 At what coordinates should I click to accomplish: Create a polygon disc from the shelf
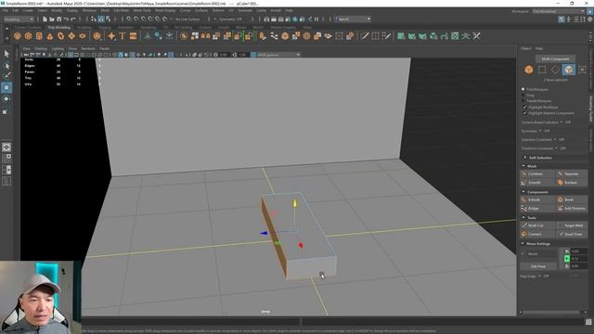coord(83,36)
